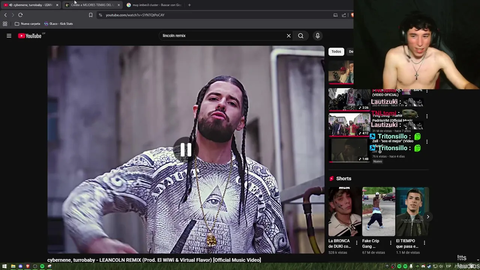Screen dimensions: 480x270
Task: Open options menu for the PedritoVM video
Action: [427, 116]
